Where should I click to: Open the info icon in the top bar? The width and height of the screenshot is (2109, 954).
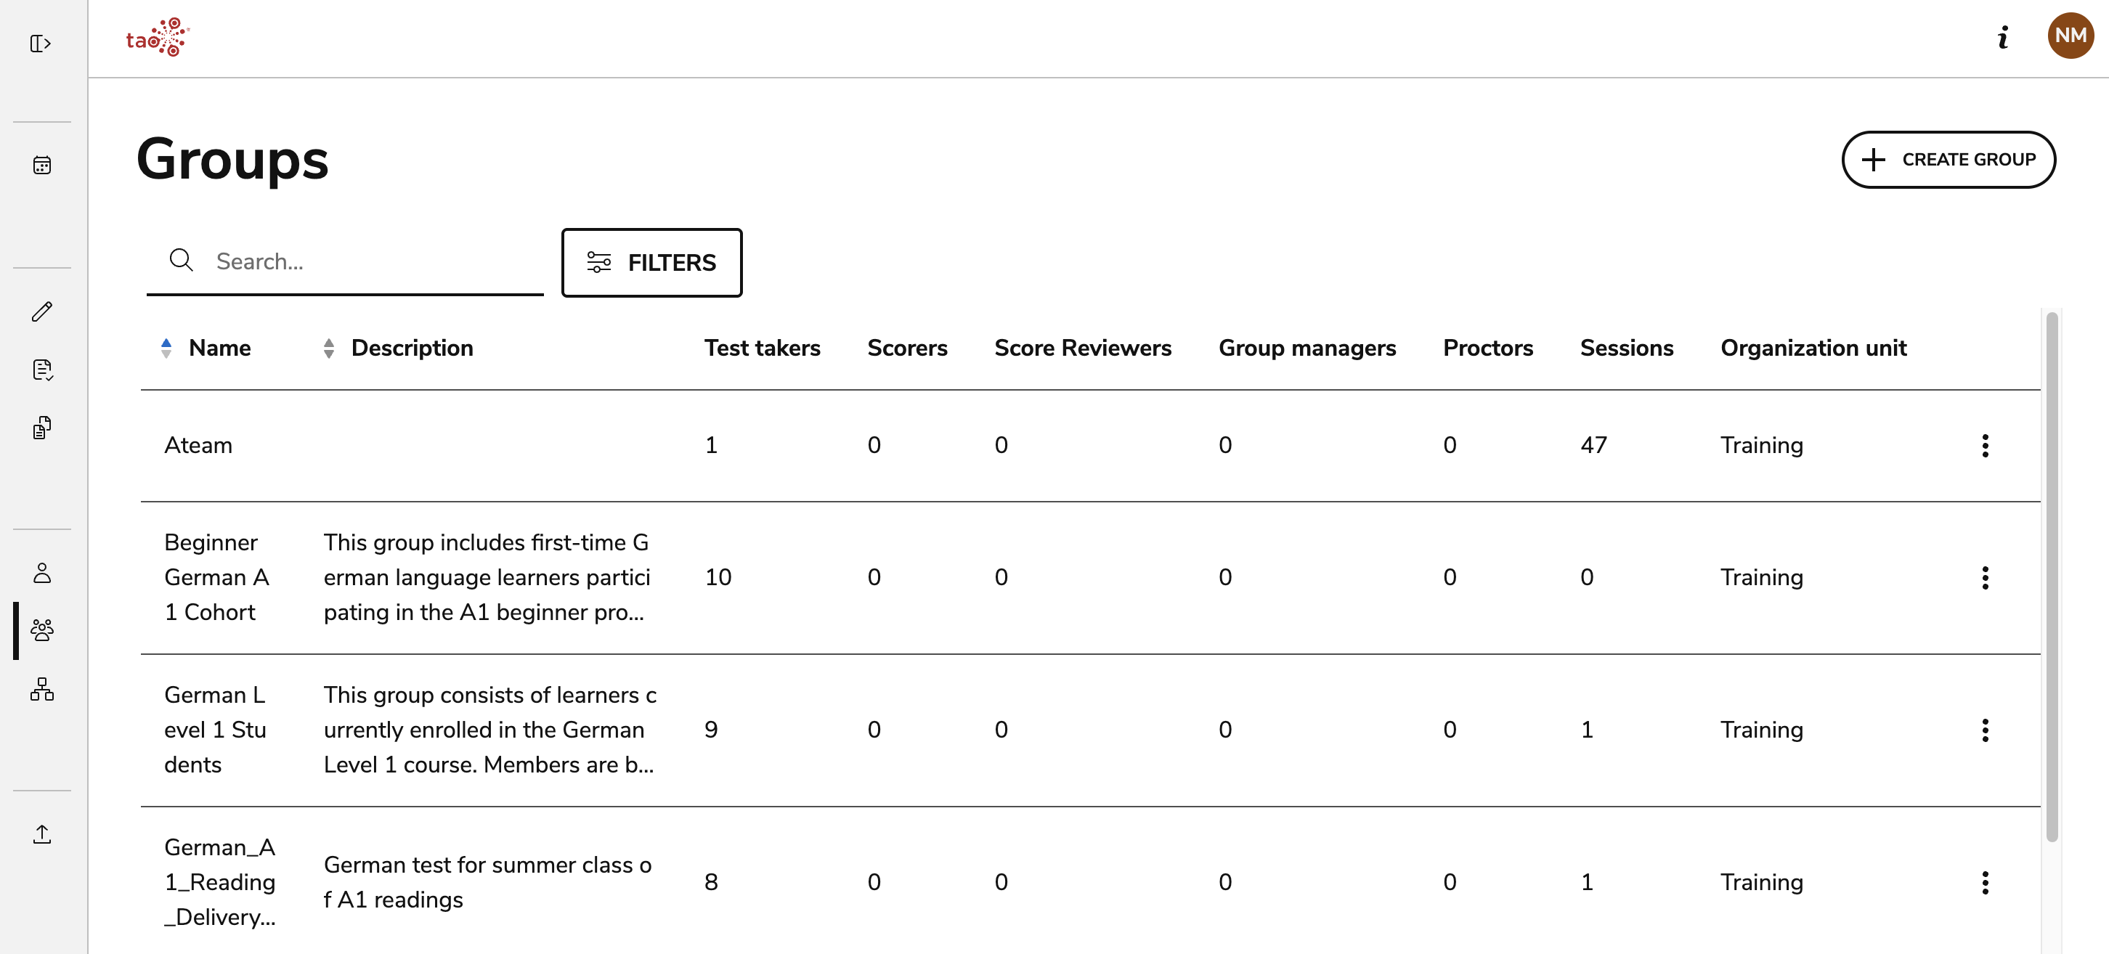click(x=2004, y=37)
